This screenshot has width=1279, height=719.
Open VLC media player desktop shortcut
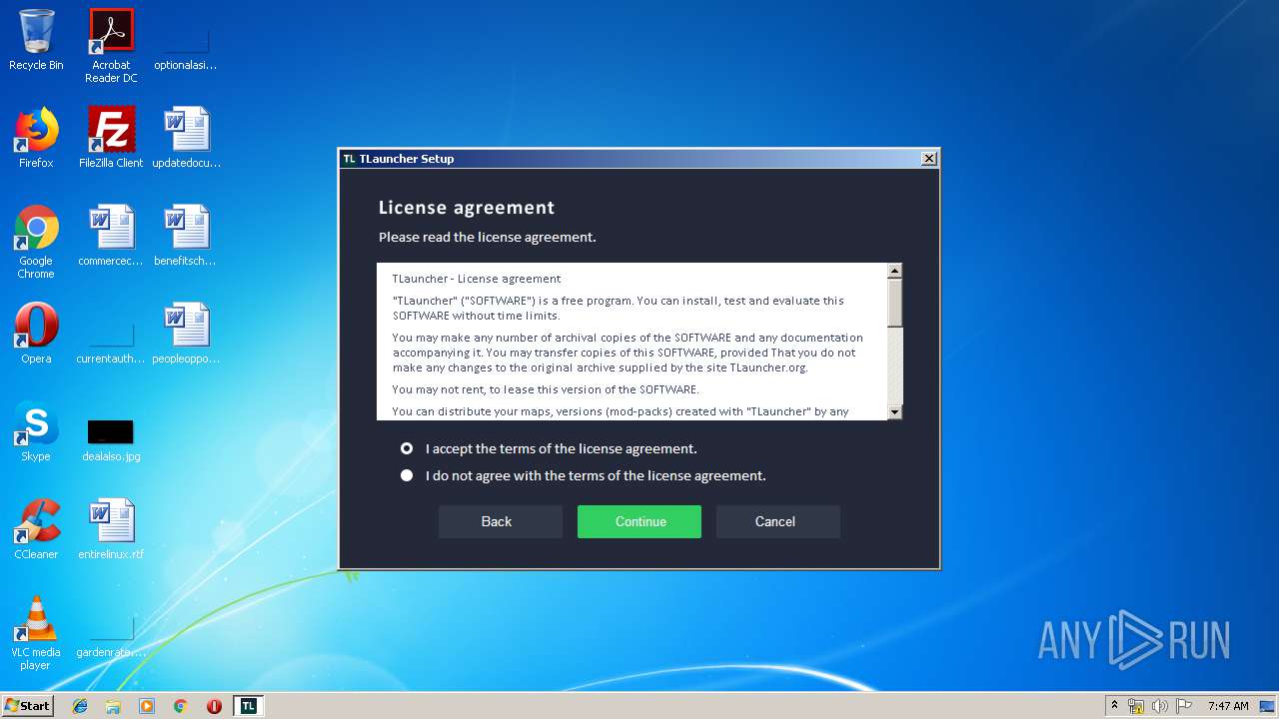point(36,633)
